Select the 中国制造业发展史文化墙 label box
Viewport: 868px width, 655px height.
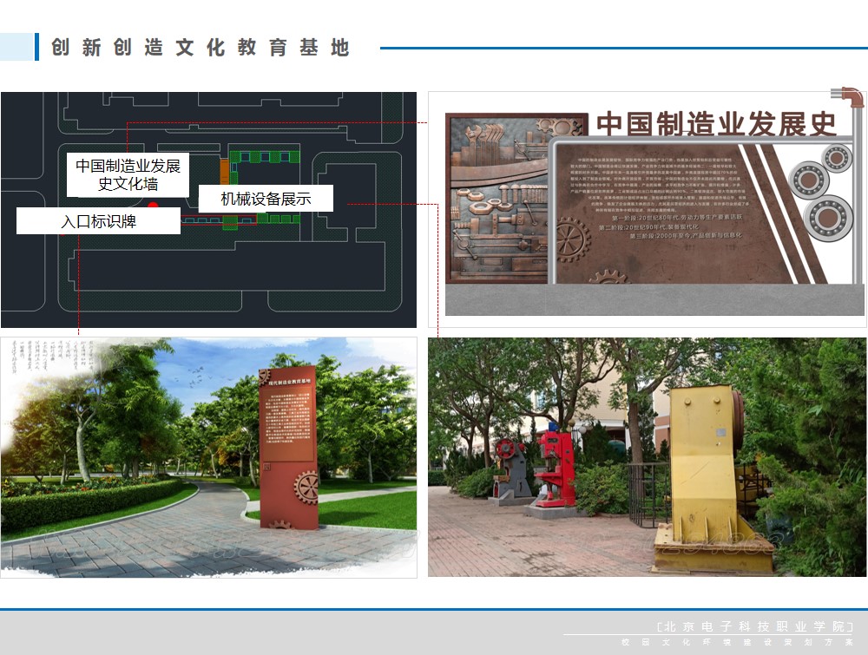pyautogui.click(x=127, y=174)
